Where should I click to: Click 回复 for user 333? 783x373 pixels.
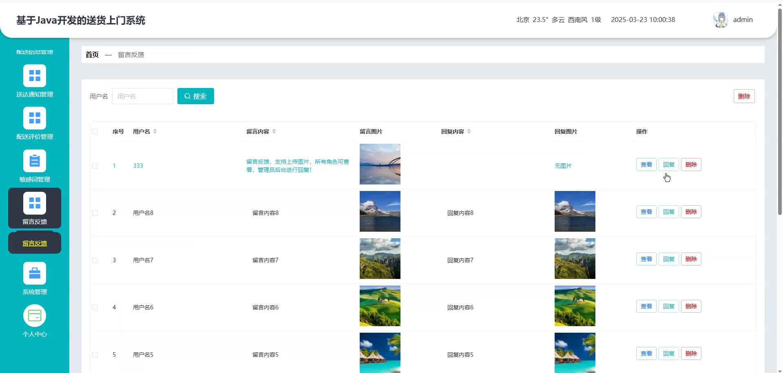669,165
